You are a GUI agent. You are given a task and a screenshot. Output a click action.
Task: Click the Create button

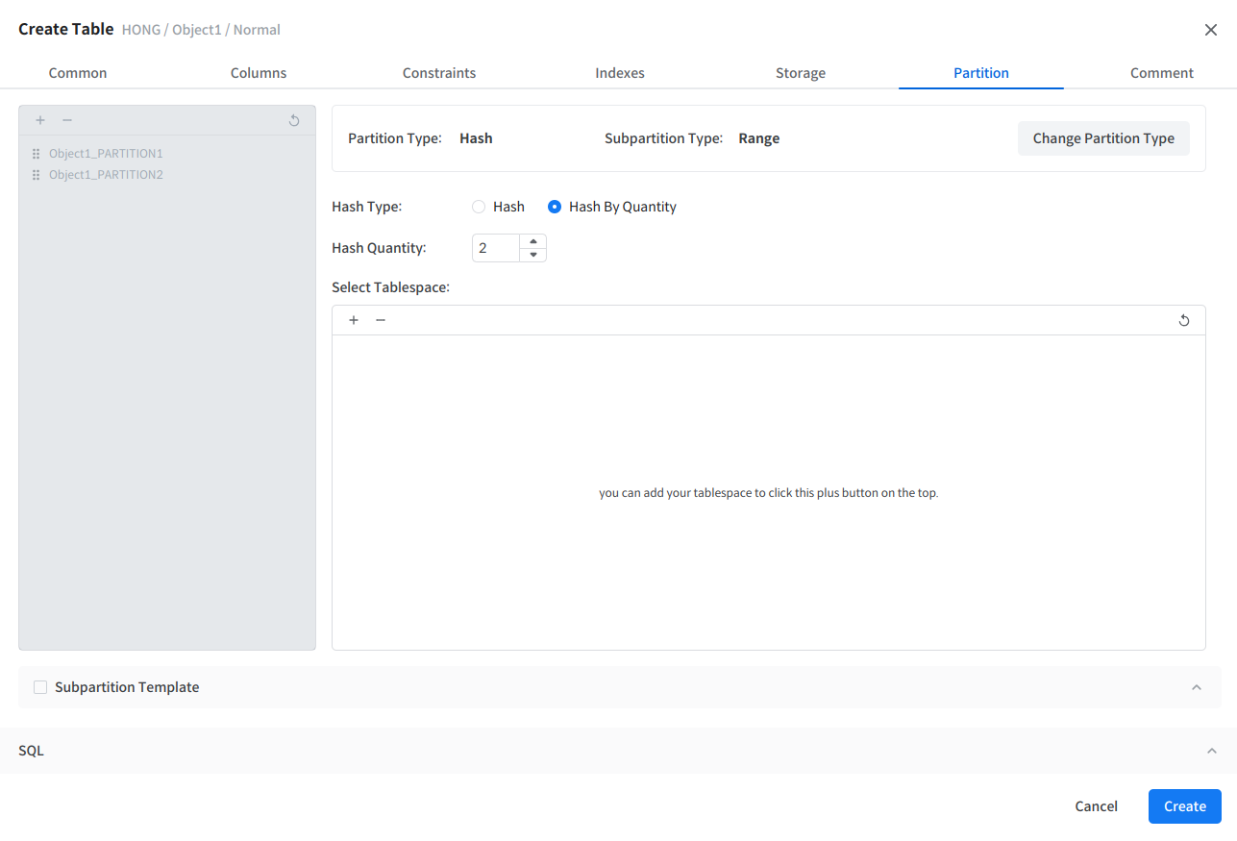coord(1184,806)
